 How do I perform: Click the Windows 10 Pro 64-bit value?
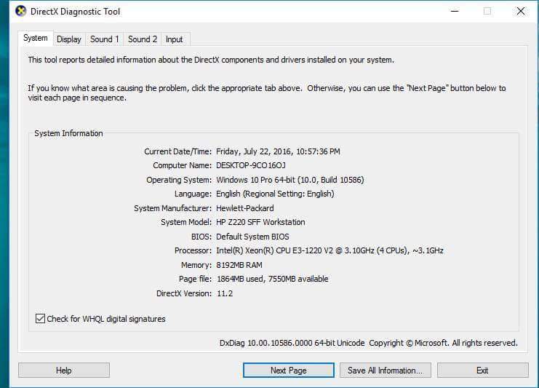tap(290, 180)
